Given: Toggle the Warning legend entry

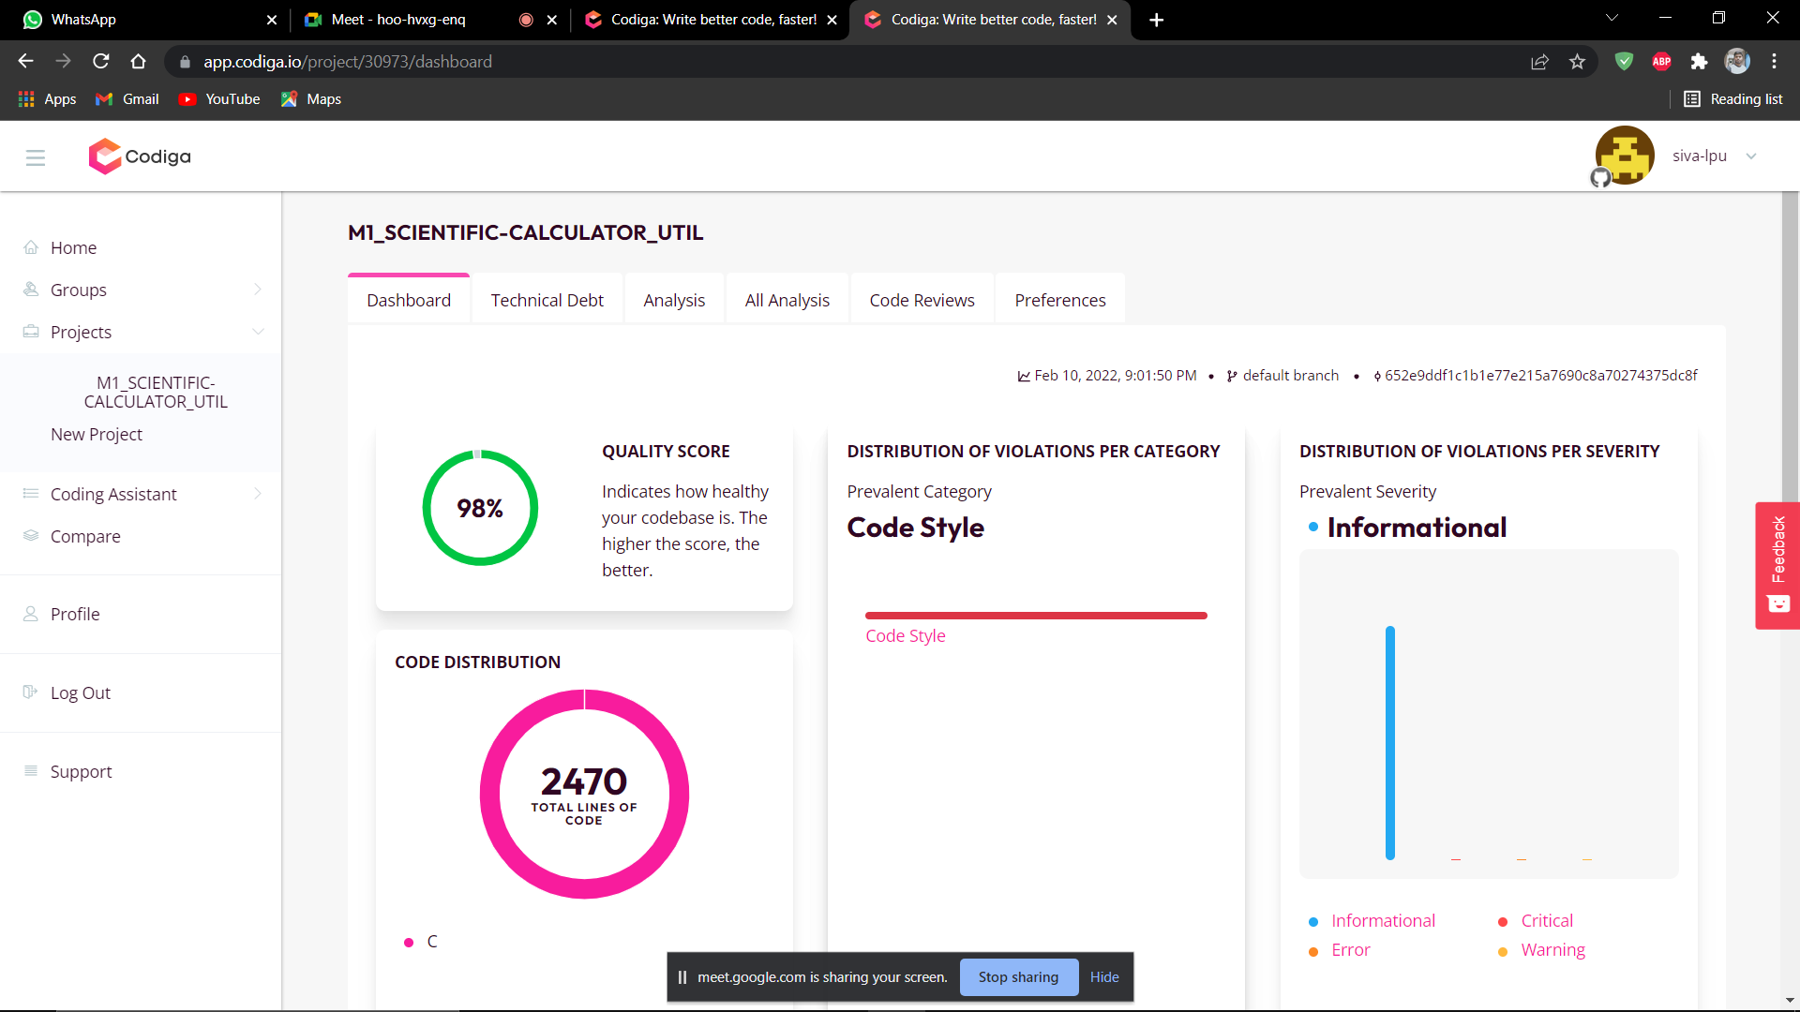Looking at the screenshot, I should click(x=1552, y=949).
